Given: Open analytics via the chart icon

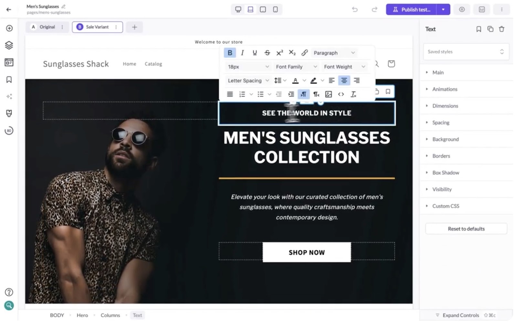Looking at the screenshot, I should [x=481, y=9].
